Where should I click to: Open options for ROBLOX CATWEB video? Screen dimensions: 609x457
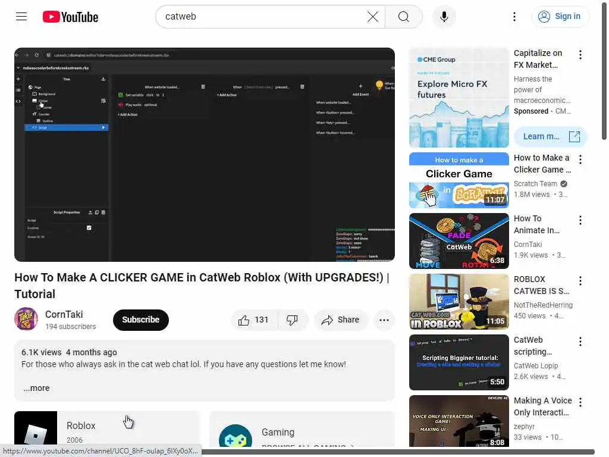click(x=580, y=281)
